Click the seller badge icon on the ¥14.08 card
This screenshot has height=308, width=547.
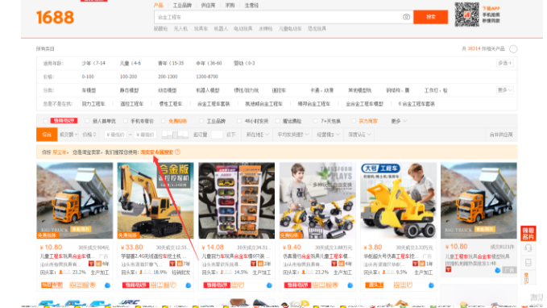click(x=253, y=264)
